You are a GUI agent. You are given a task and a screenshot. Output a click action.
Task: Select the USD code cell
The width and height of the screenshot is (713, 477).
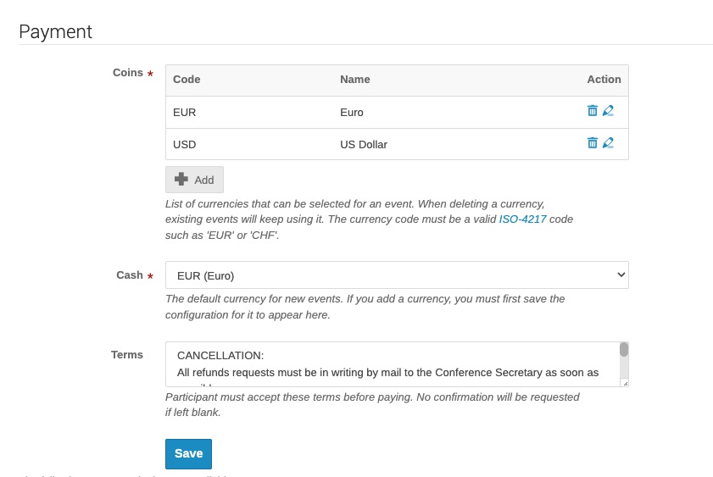pyautogui.click(x=185, y=144)
